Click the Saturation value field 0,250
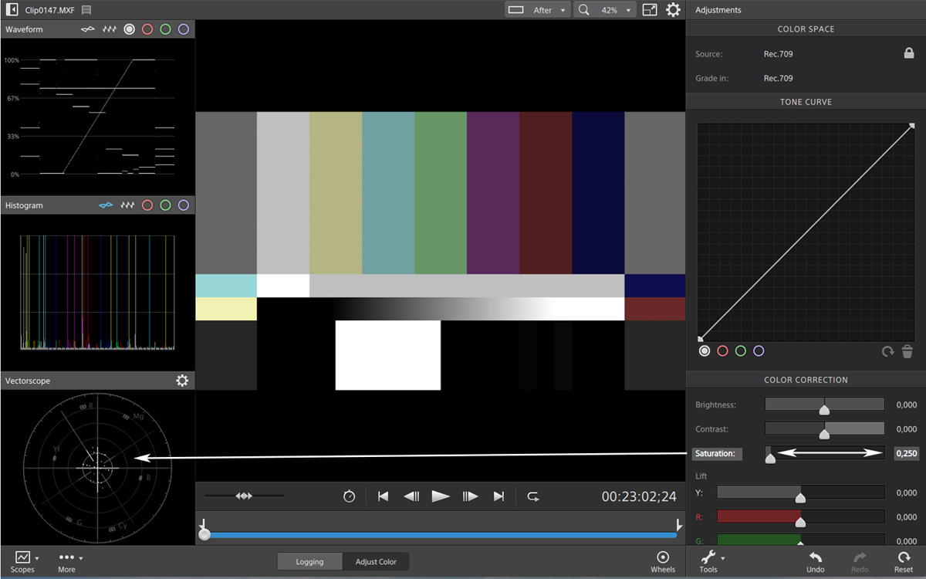Image resolution: width=926 pixels, height=579 pixels. tap(906, 453)
